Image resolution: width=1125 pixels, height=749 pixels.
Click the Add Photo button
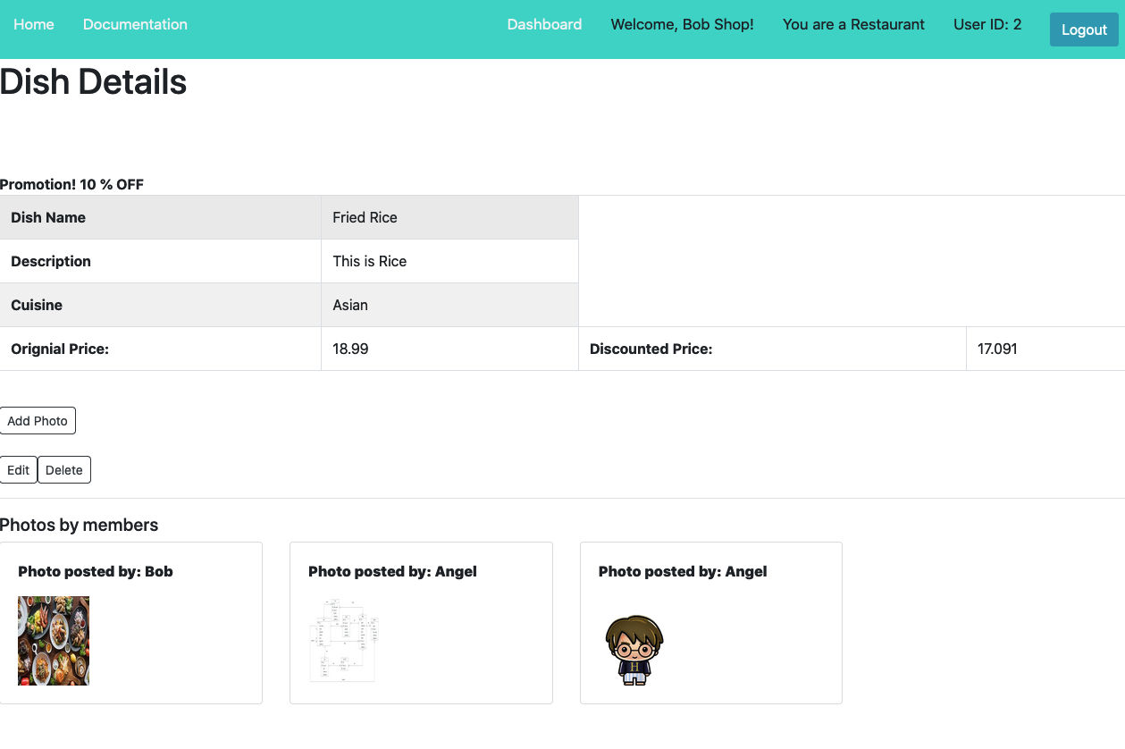(x=38, y=420)
